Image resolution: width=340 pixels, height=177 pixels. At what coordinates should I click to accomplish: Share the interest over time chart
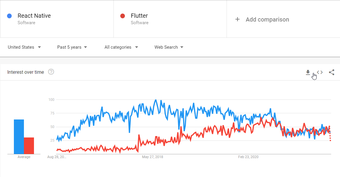tap(331, 72)
